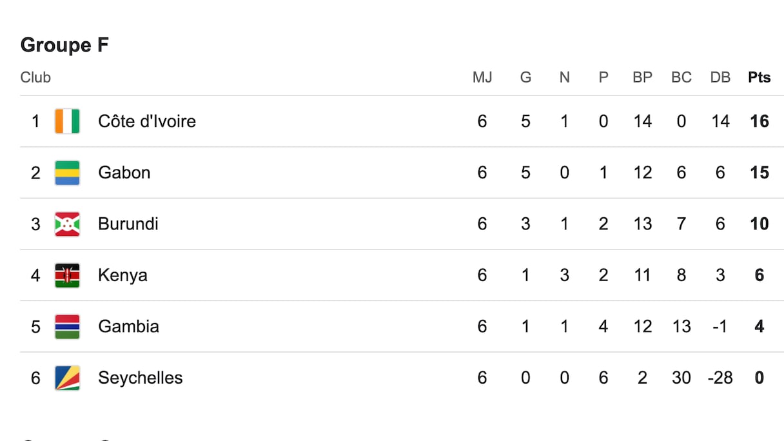
Task: Click the Pts column header
Action: coord(759,77)
